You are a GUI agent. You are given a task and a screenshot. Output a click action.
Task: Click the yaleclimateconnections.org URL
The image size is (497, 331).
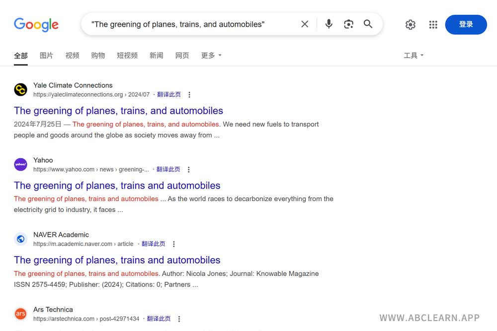tap(91, 95)
